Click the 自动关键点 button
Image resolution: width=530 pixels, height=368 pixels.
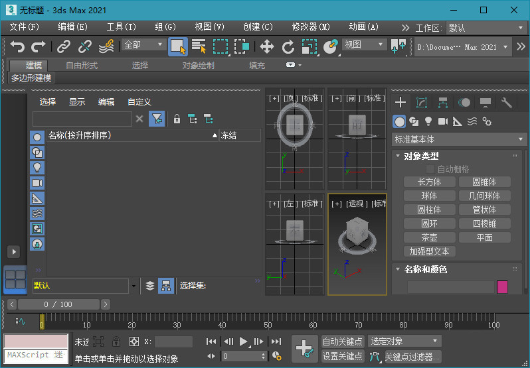(x=343, y=341)
